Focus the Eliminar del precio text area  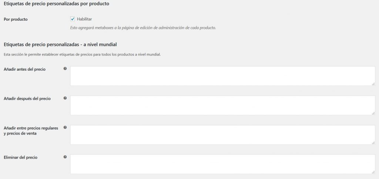pos(222,164)
